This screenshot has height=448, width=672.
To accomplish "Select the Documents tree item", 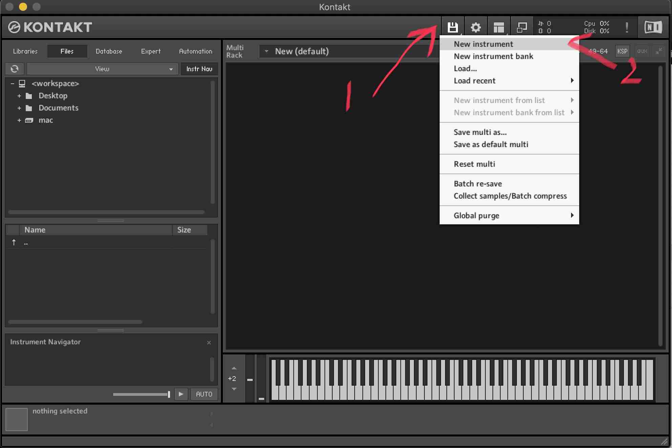I will click(x=58, y=108).
